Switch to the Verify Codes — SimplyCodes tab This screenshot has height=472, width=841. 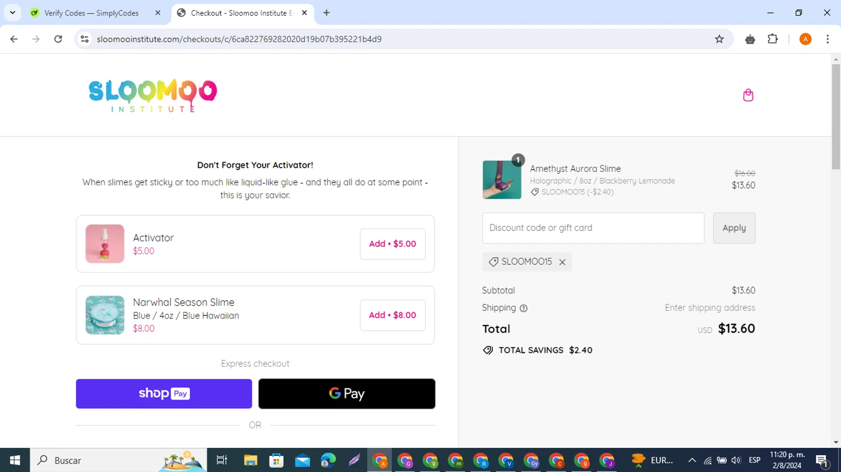tap(91, 13)
